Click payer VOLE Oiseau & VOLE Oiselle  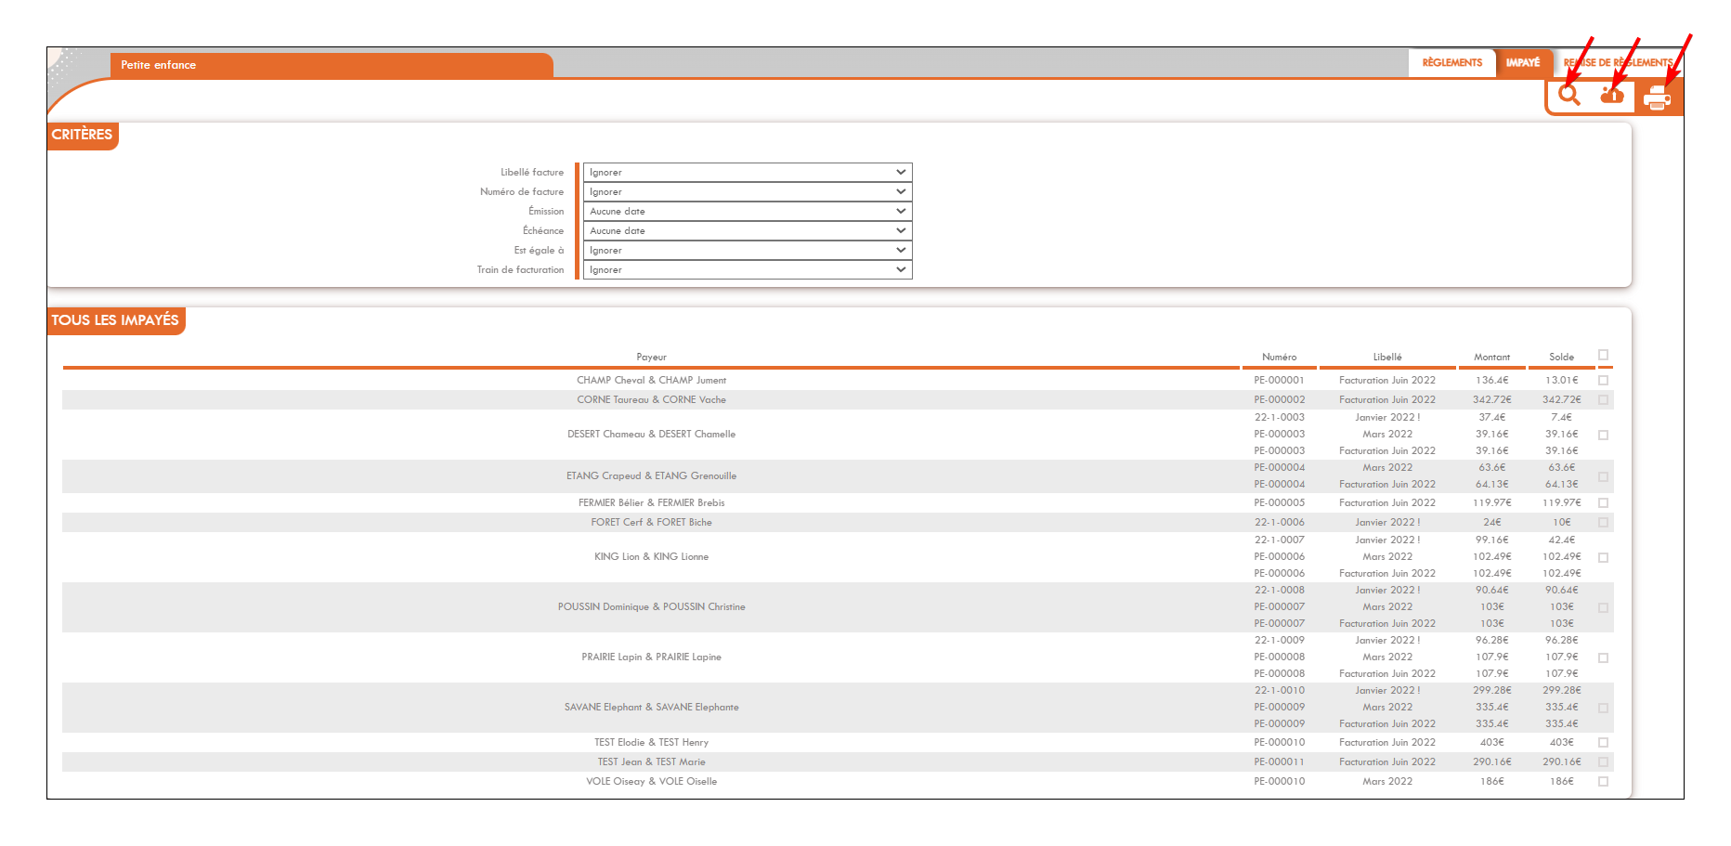click(x=651, y=782)
